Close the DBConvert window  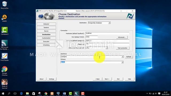pos(133,11)
